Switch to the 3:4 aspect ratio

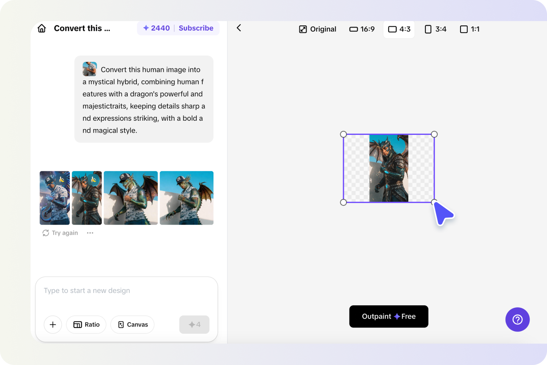point(435,29)
